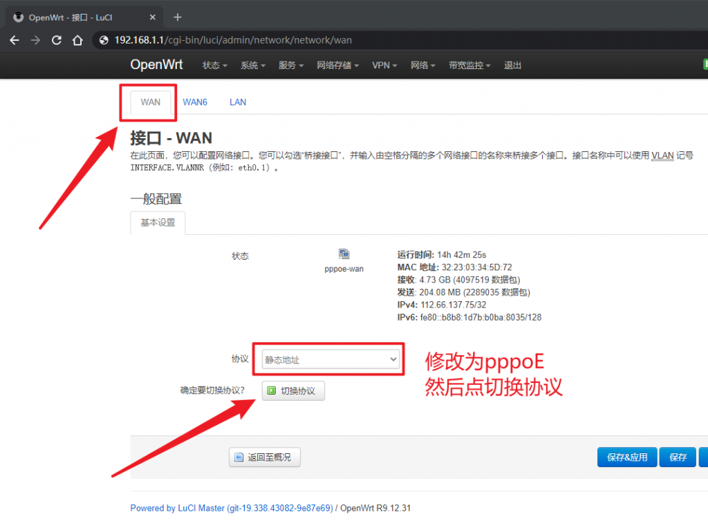Switch to the LAN interface tab
The image size is (708, 521).
[x=238, y=102]
